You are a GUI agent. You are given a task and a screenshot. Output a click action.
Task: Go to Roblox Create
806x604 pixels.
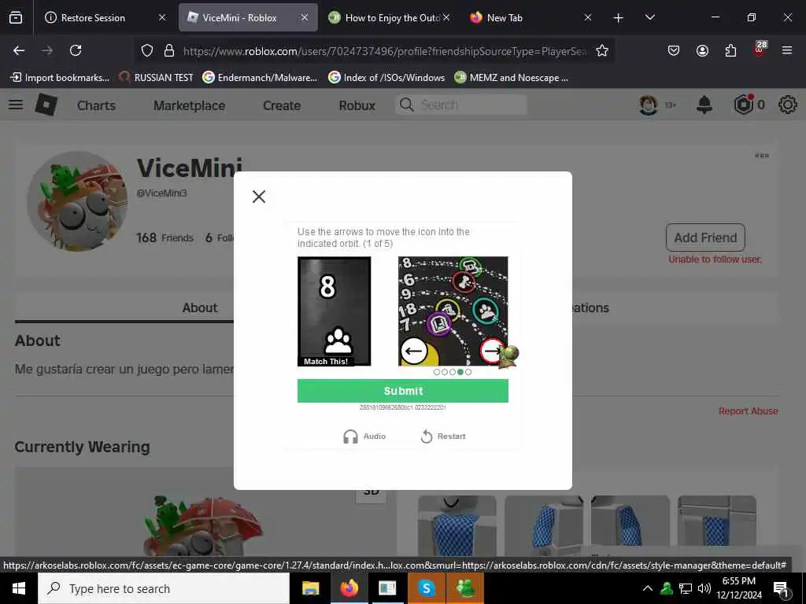tap(282, 105)
